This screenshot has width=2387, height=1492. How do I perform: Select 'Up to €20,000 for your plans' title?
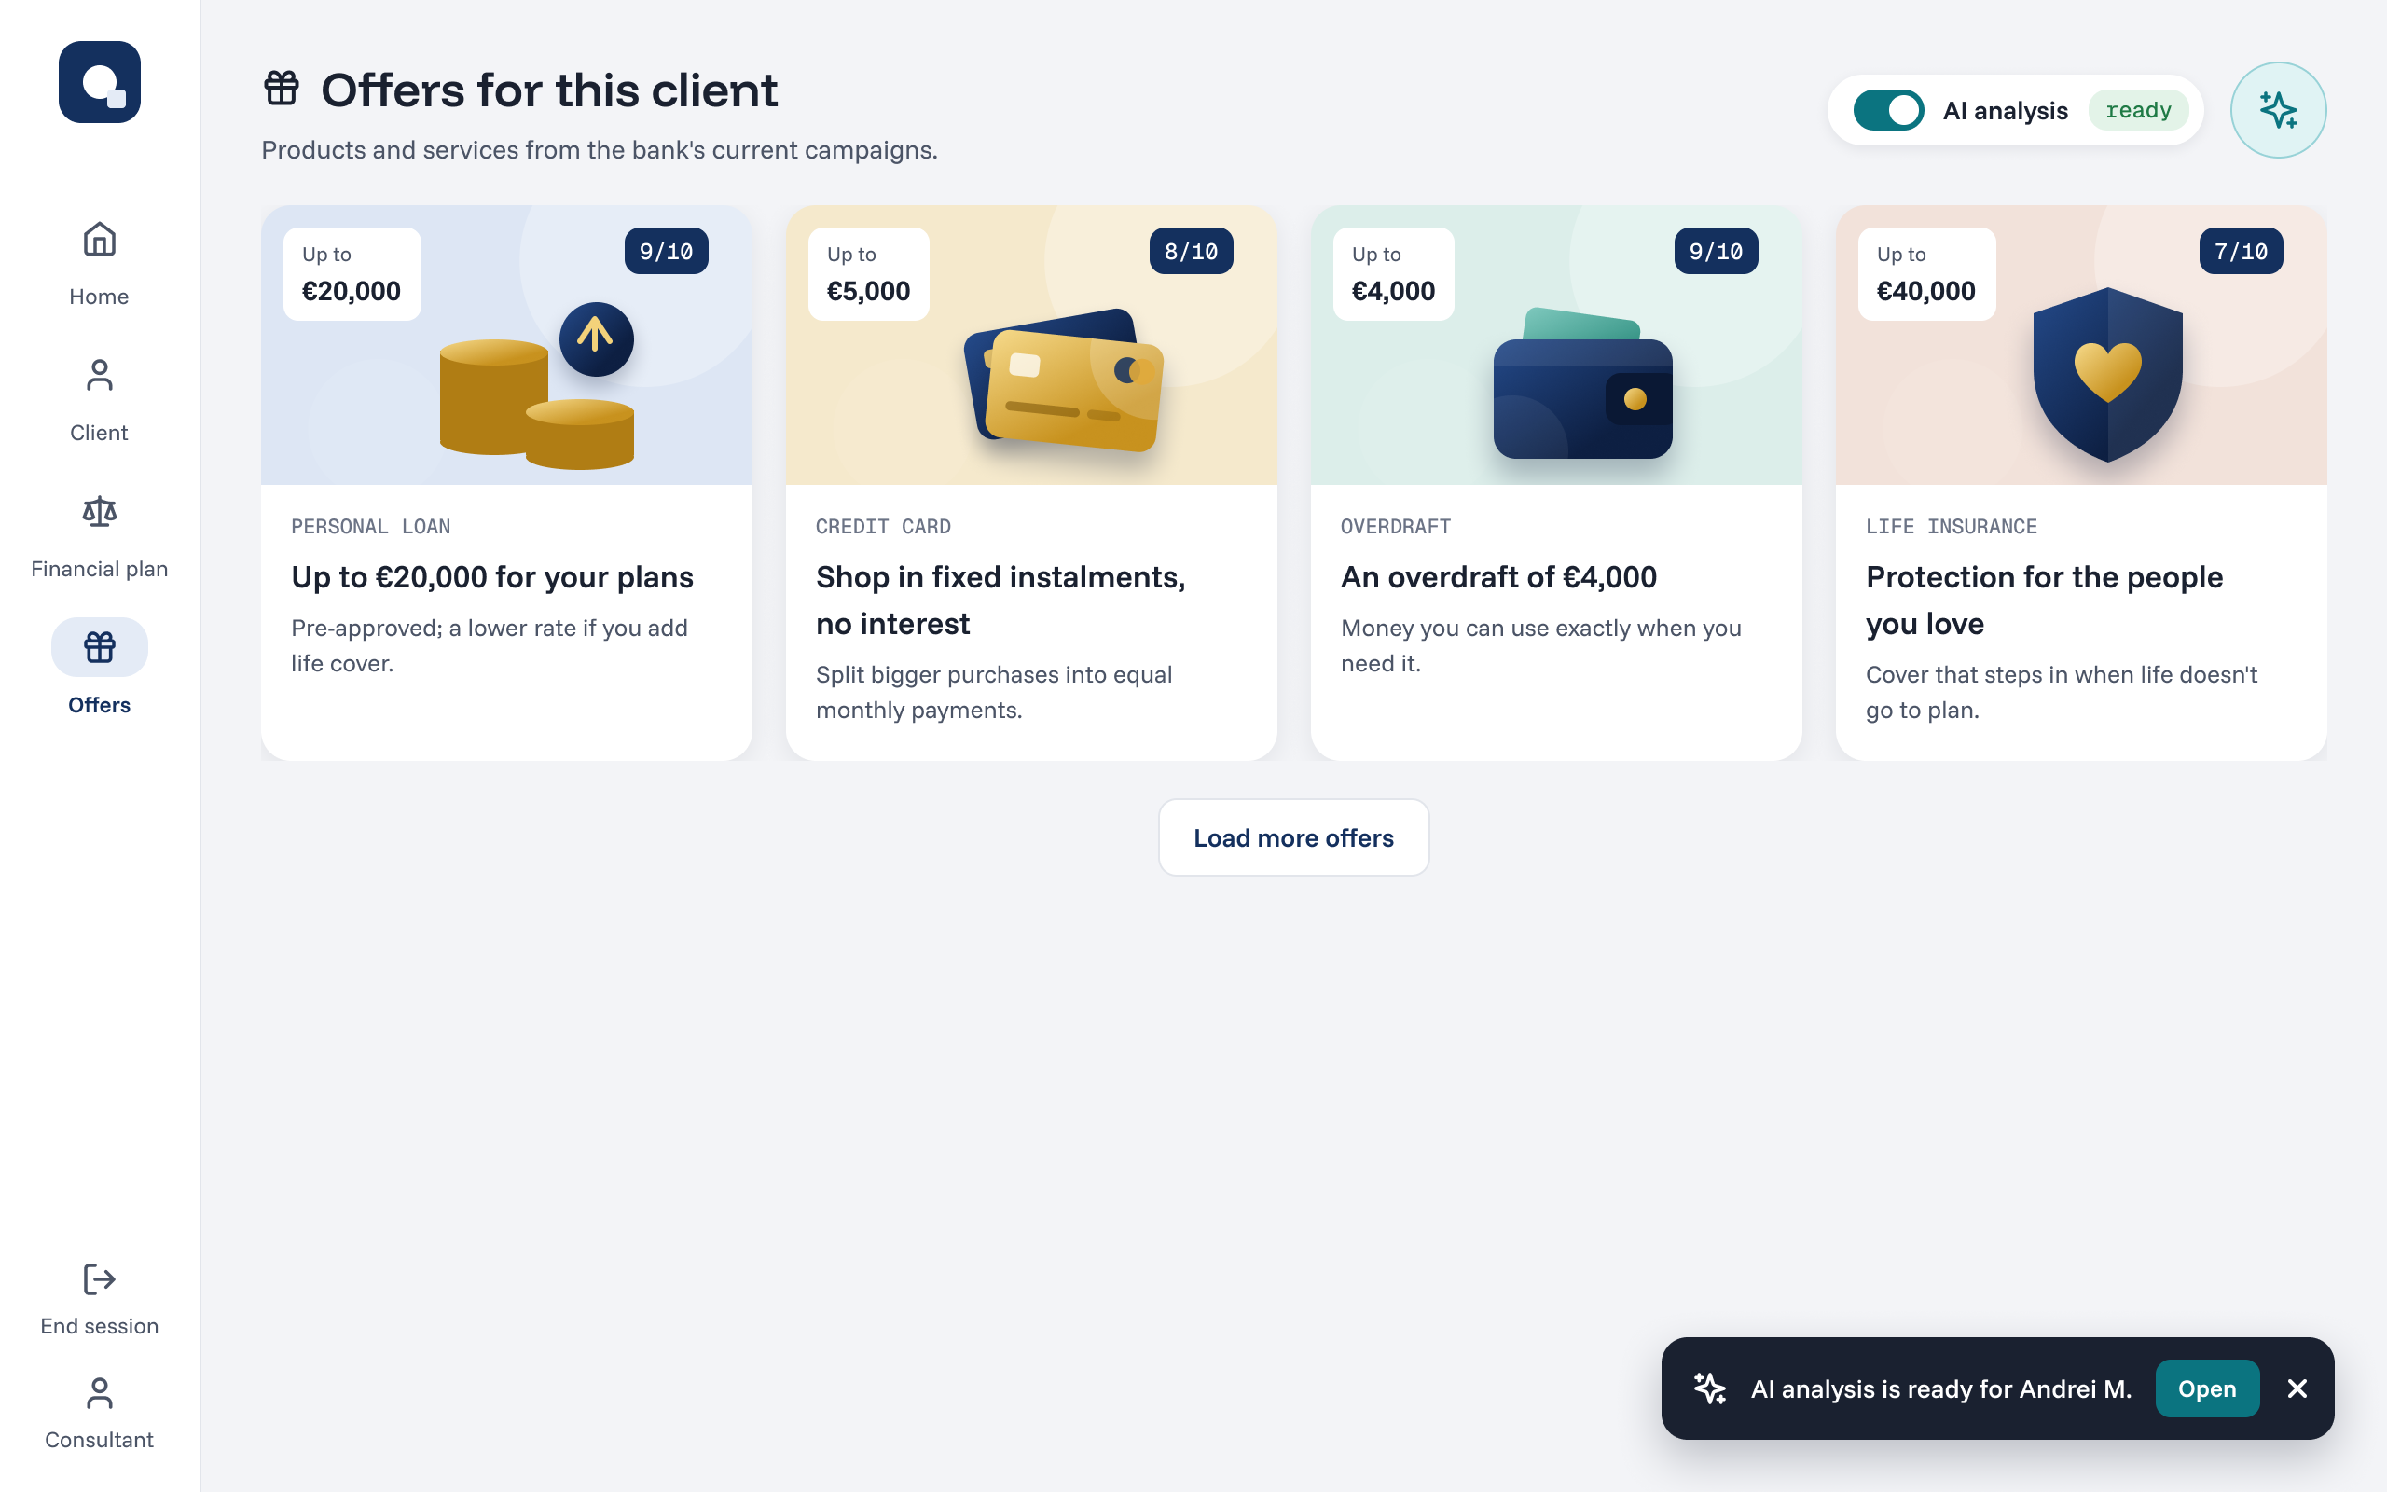pyautogui.click(x=492, y=577)
